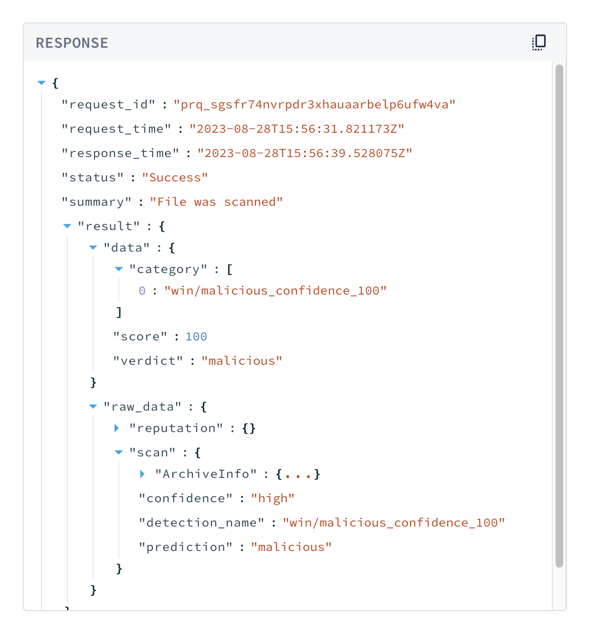Screen dimensions: 589x634
Task: Click the confidence "high" value
Action: pyautogui.click(x=273, y=498)
